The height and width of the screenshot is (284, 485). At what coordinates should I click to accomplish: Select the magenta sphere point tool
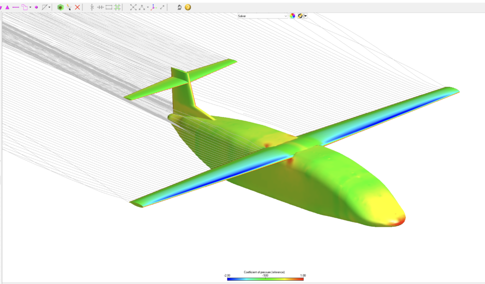click(x=36, y=7)
